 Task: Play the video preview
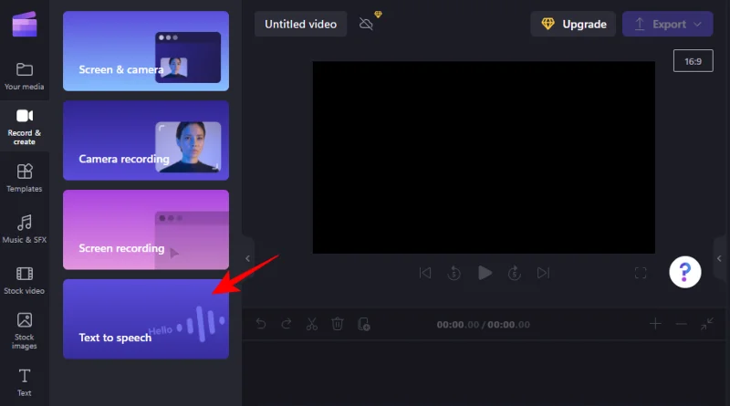coord(485,273)
